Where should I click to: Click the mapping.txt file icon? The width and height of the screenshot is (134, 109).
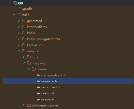38,81
